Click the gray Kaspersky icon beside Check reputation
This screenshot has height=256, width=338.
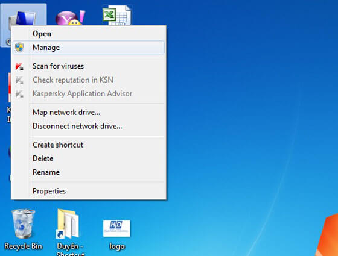click(x=19, y=80)
